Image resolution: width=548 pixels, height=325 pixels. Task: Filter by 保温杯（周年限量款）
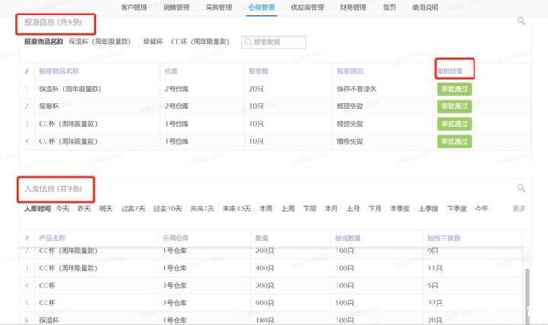(x=99, y=42)
